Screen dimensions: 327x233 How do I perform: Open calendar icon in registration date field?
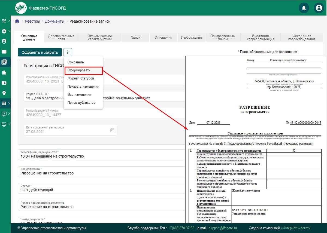(x=112, y=130)
